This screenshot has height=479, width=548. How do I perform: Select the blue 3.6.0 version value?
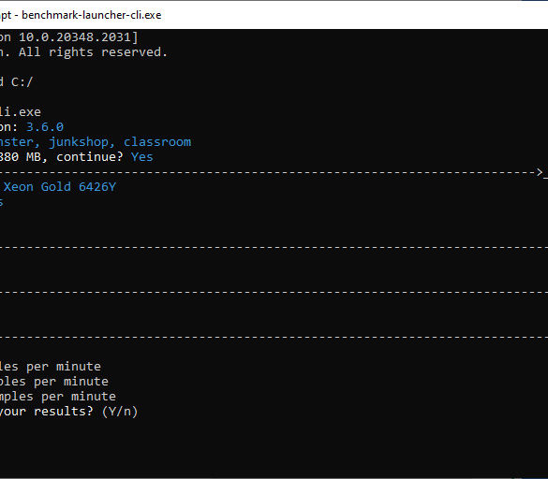(45, 126)
